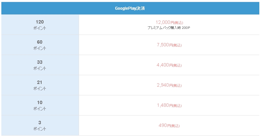Image resolution: width=261 pixels, height=138 pixels.
Task: Click the 4,400円 price
Action: coord(169,65)
